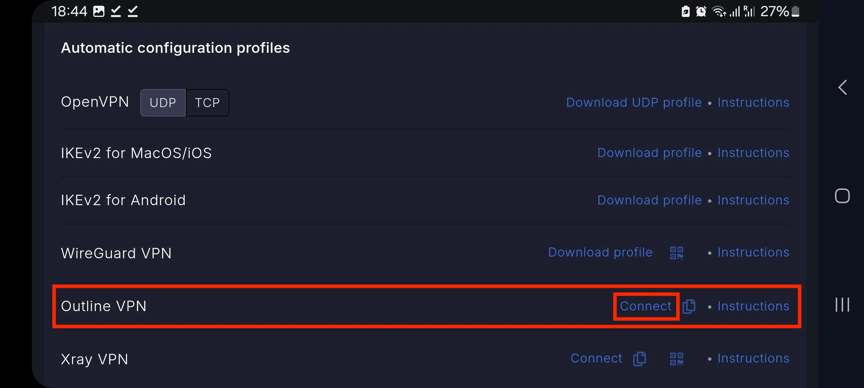The image size is (864, 388).
Task: Download the WireGuard VPN profile
Action: tap(600, 253)
